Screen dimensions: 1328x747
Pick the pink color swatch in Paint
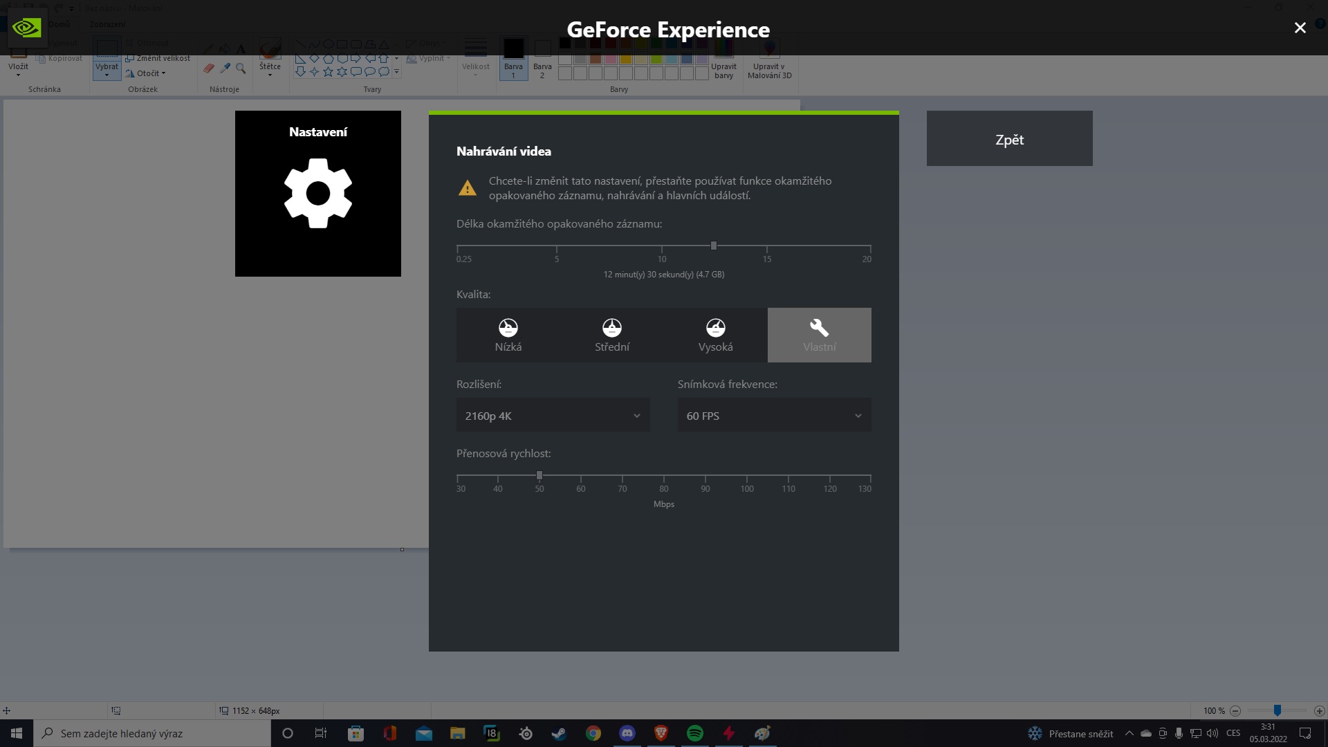pyautogui.click(x=611, y=59)
